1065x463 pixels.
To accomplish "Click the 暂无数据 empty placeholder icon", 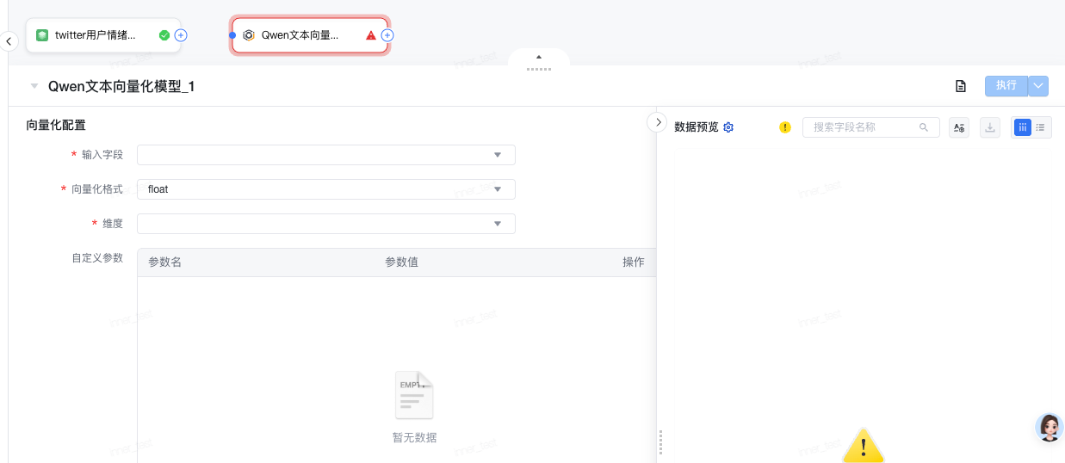I will click(x=414, y=396).
